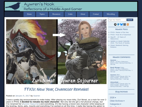Image resolution: width=142 pixels, height=107 pixels.
Task: Open the Contact menu item
Action: [96, 14]
